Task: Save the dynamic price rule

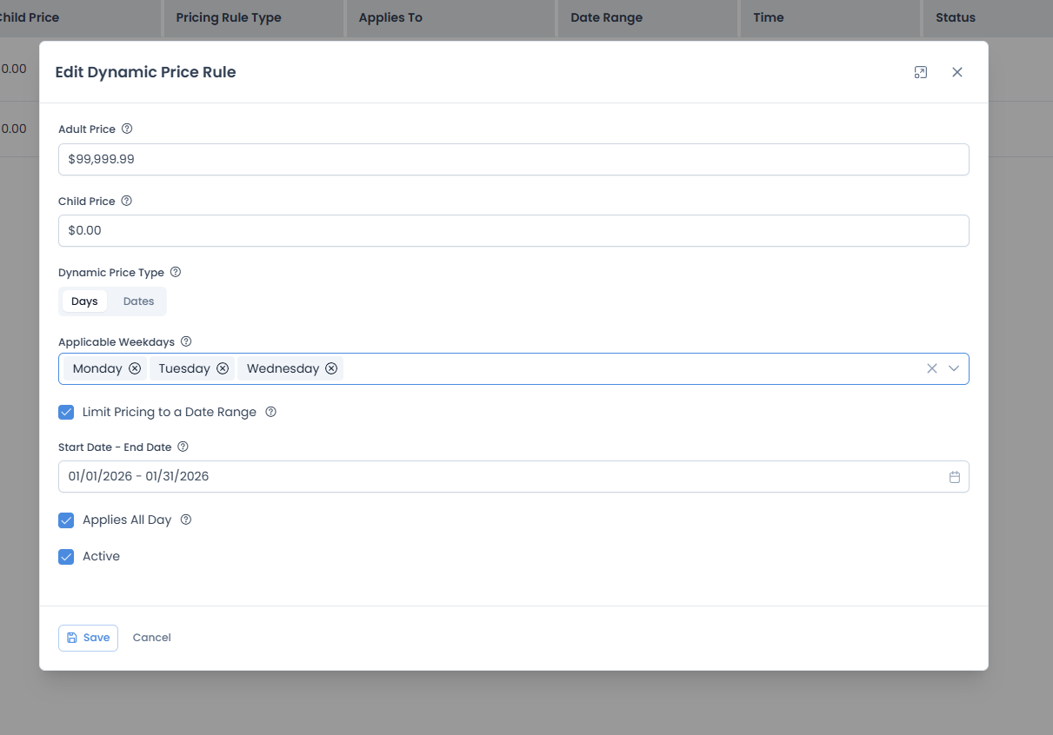Action: pos(88,638)
